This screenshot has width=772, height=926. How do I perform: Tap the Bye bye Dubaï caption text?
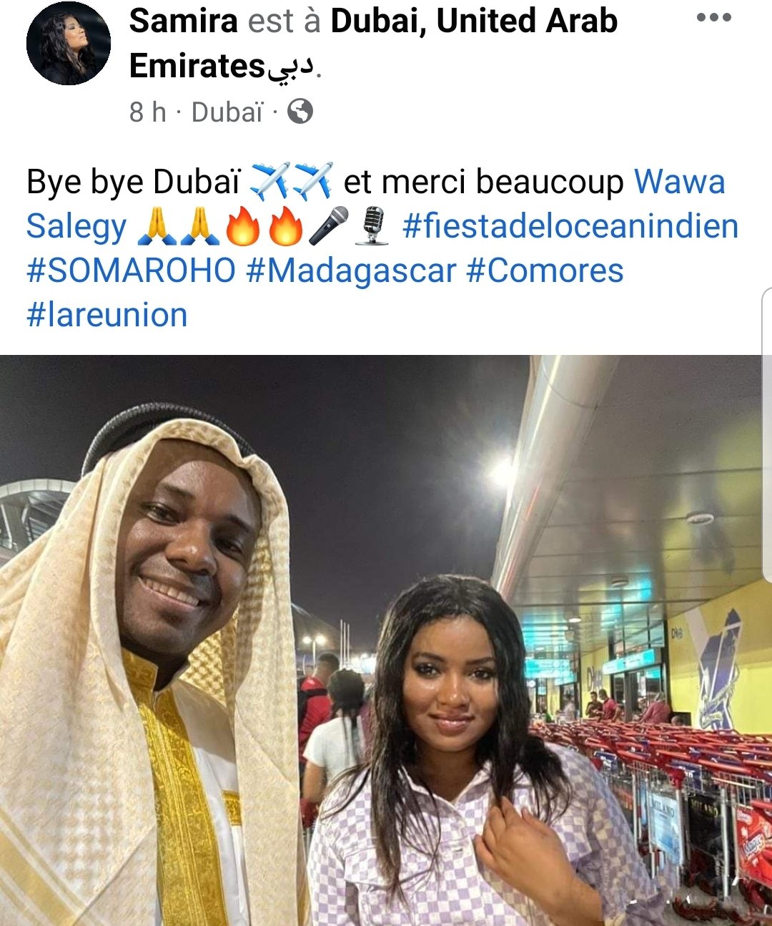pos(134,182)
